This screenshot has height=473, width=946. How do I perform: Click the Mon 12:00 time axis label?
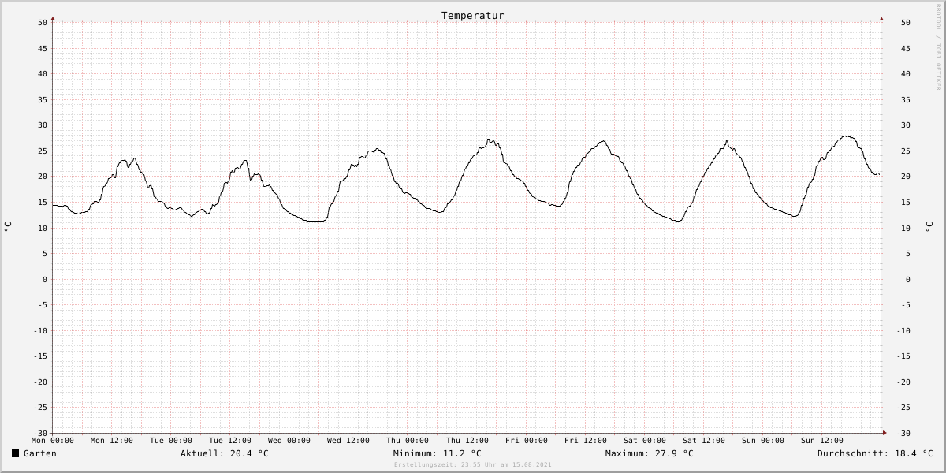tap(112, 441)
